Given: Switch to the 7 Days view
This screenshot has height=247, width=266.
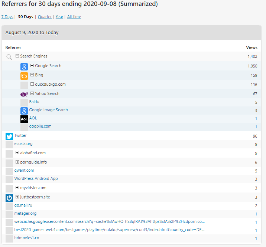Looking at the screenshot, I should coord(7,17).
